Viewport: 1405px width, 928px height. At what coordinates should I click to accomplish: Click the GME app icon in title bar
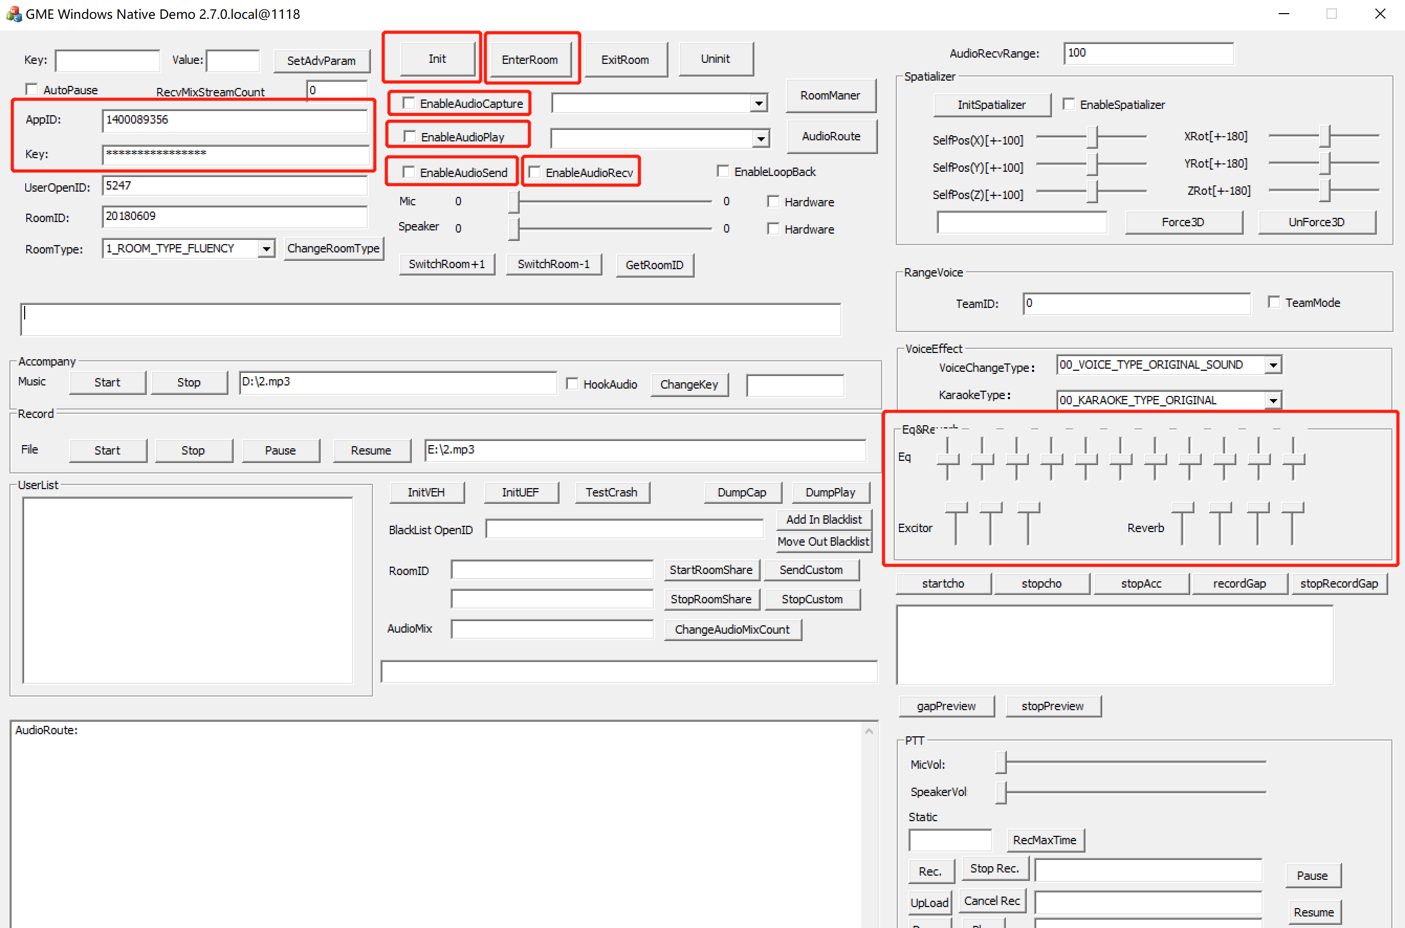point(13,13)
